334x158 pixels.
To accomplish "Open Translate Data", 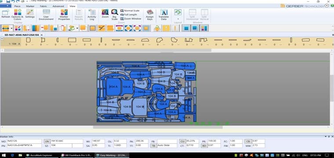I will pyautogui.click(x=163, y=14).
